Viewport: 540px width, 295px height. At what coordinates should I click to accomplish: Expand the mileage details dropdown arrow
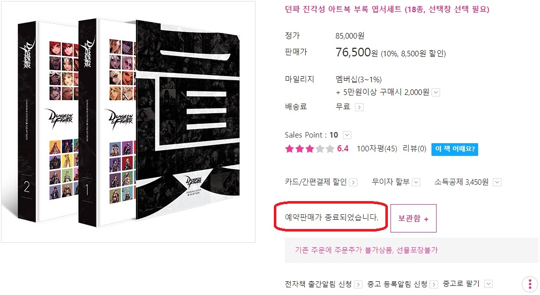point(436,92)
